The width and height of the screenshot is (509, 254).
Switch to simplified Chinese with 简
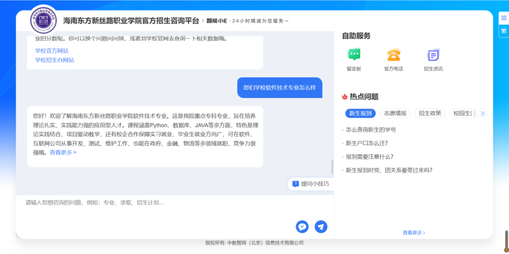point(503,18)
